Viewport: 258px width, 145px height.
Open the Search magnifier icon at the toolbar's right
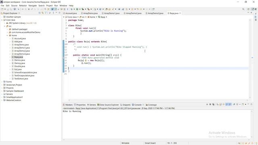[243, 9]
